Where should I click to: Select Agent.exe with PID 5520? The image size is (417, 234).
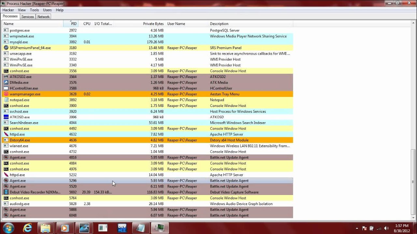[x=148, y=187]
